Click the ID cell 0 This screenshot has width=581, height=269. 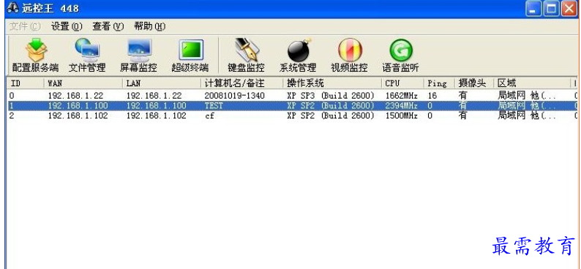coord(12,96)
